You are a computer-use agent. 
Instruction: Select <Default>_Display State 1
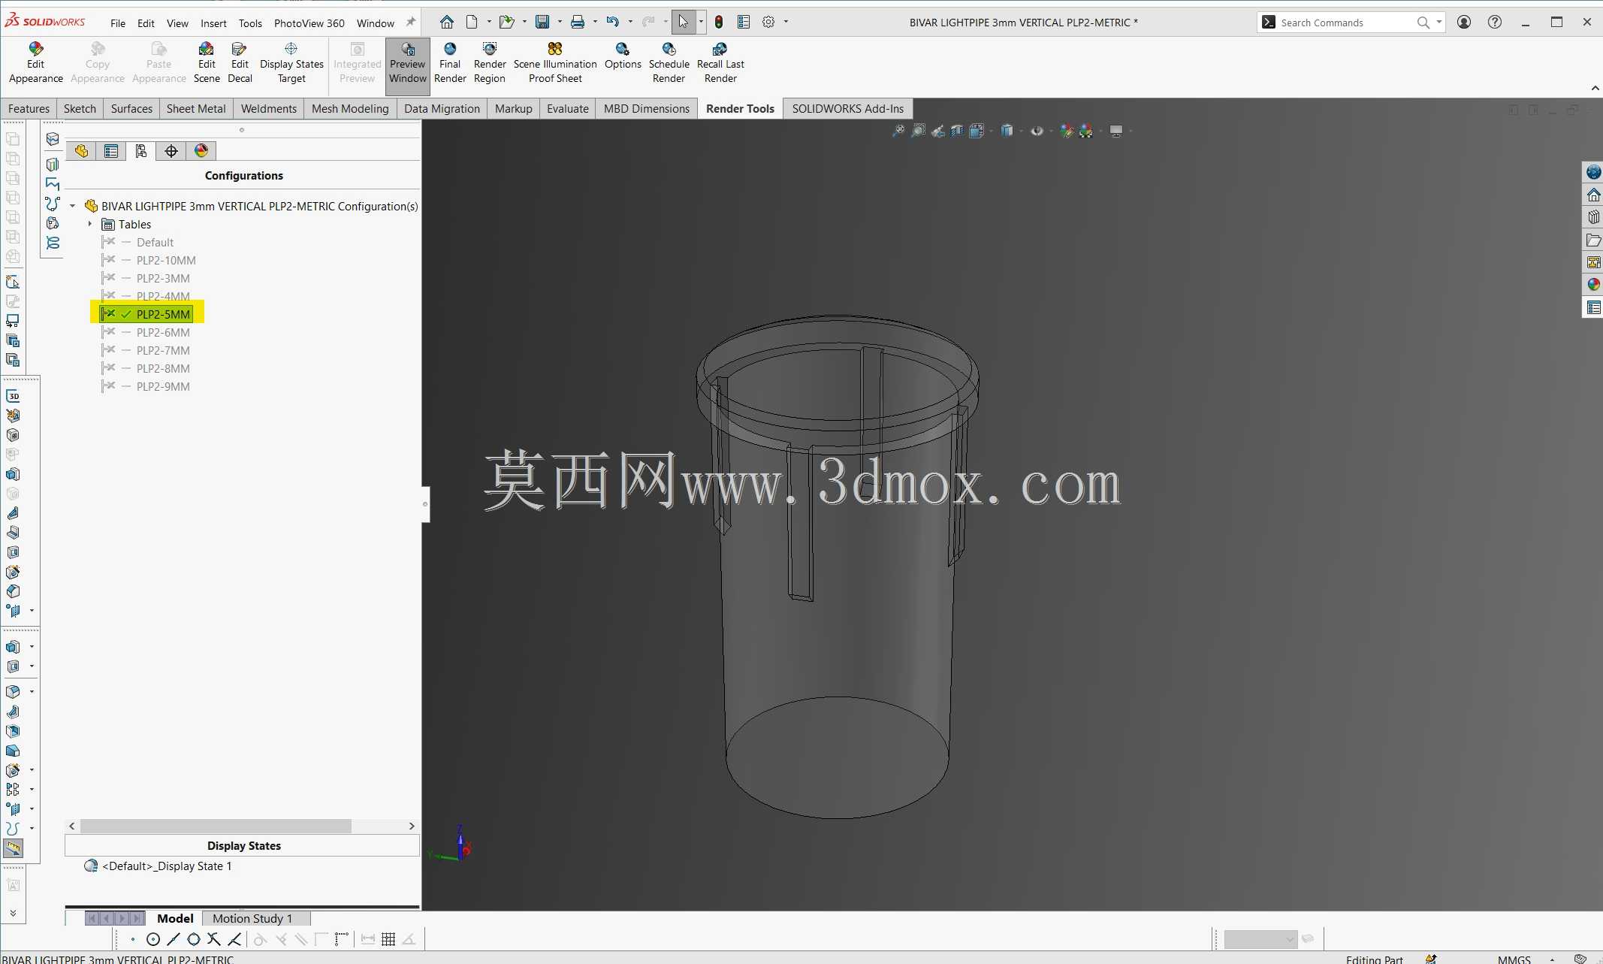click(x=167, y=866)
